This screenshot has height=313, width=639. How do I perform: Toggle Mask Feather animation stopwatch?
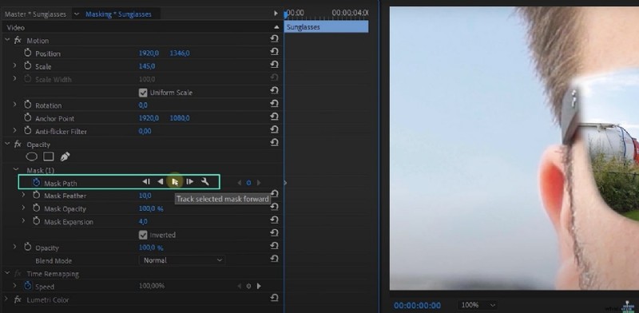point(36,196)
